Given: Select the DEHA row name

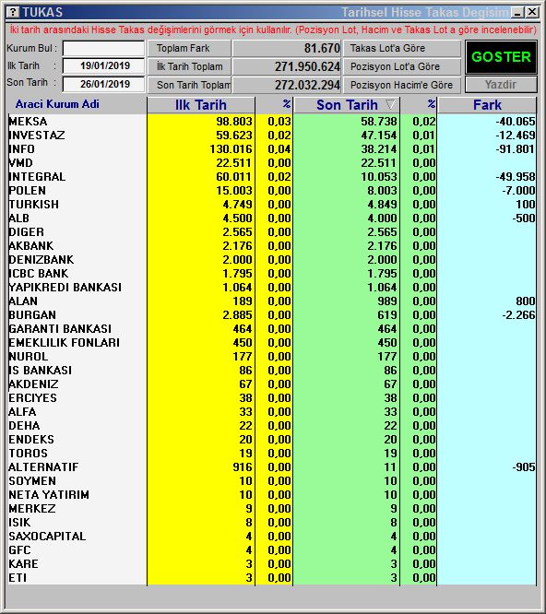Looking at the screenshot, I should [24, 426].
